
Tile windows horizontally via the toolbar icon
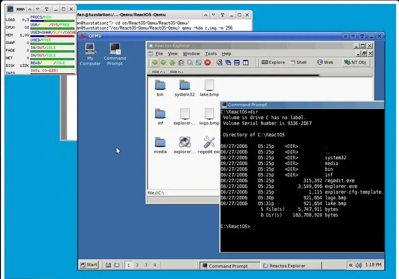coord(236,63)
